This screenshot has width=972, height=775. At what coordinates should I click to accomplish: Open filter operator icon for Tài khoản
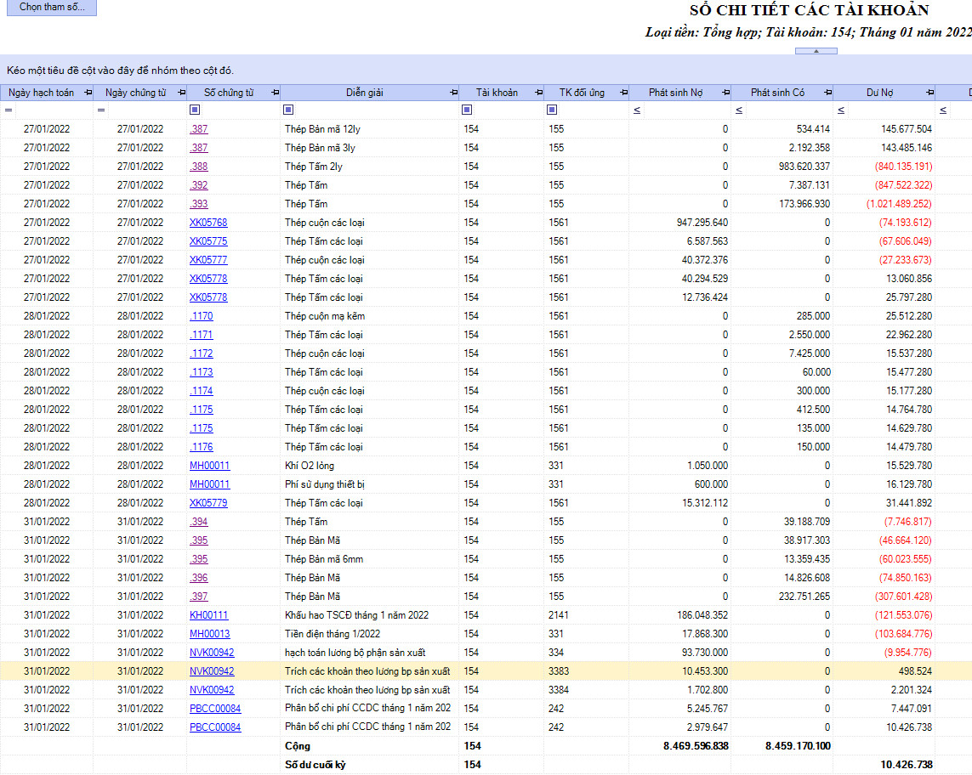click(x=467, y=110)
